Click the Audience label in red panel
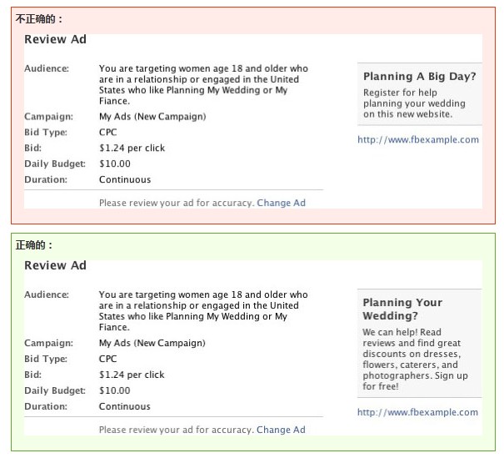Viewport: 504px width, 458px height. (x=47, y=68)
